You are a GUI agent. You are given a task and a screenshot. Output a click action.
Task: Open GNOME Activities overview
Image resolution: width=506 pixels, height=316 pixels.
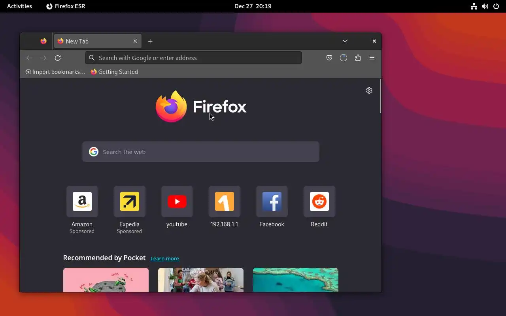(x=19, y=6)
